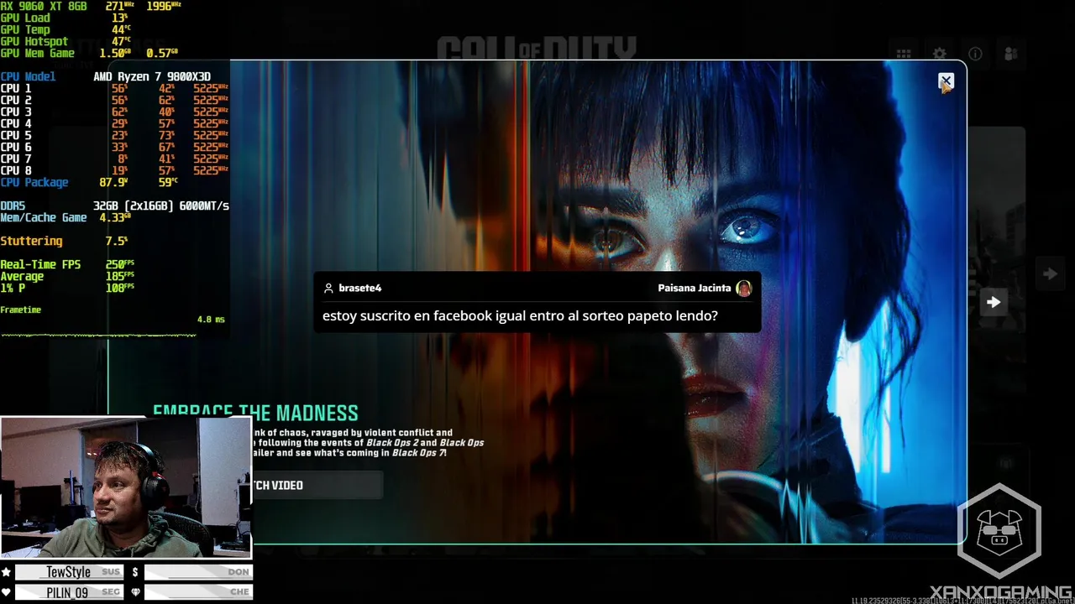Click the EMBRACE THE MADNESS heading
The height and width of the screenshot is (604, 1075).
(255, 413)
